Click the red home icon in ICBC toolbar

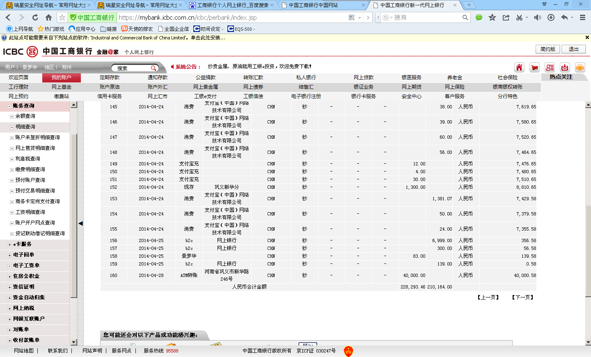pos(519,67)
